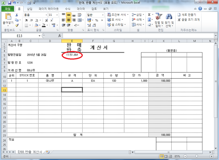Select the 판매,반출 계산서 sheet tab
Screen dimensions: 219x160
30,152
